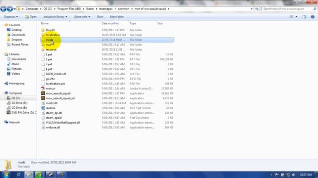Go back with the Back arrow button
The width and height of the screenshot is (318, 178).
click(3, 9)
